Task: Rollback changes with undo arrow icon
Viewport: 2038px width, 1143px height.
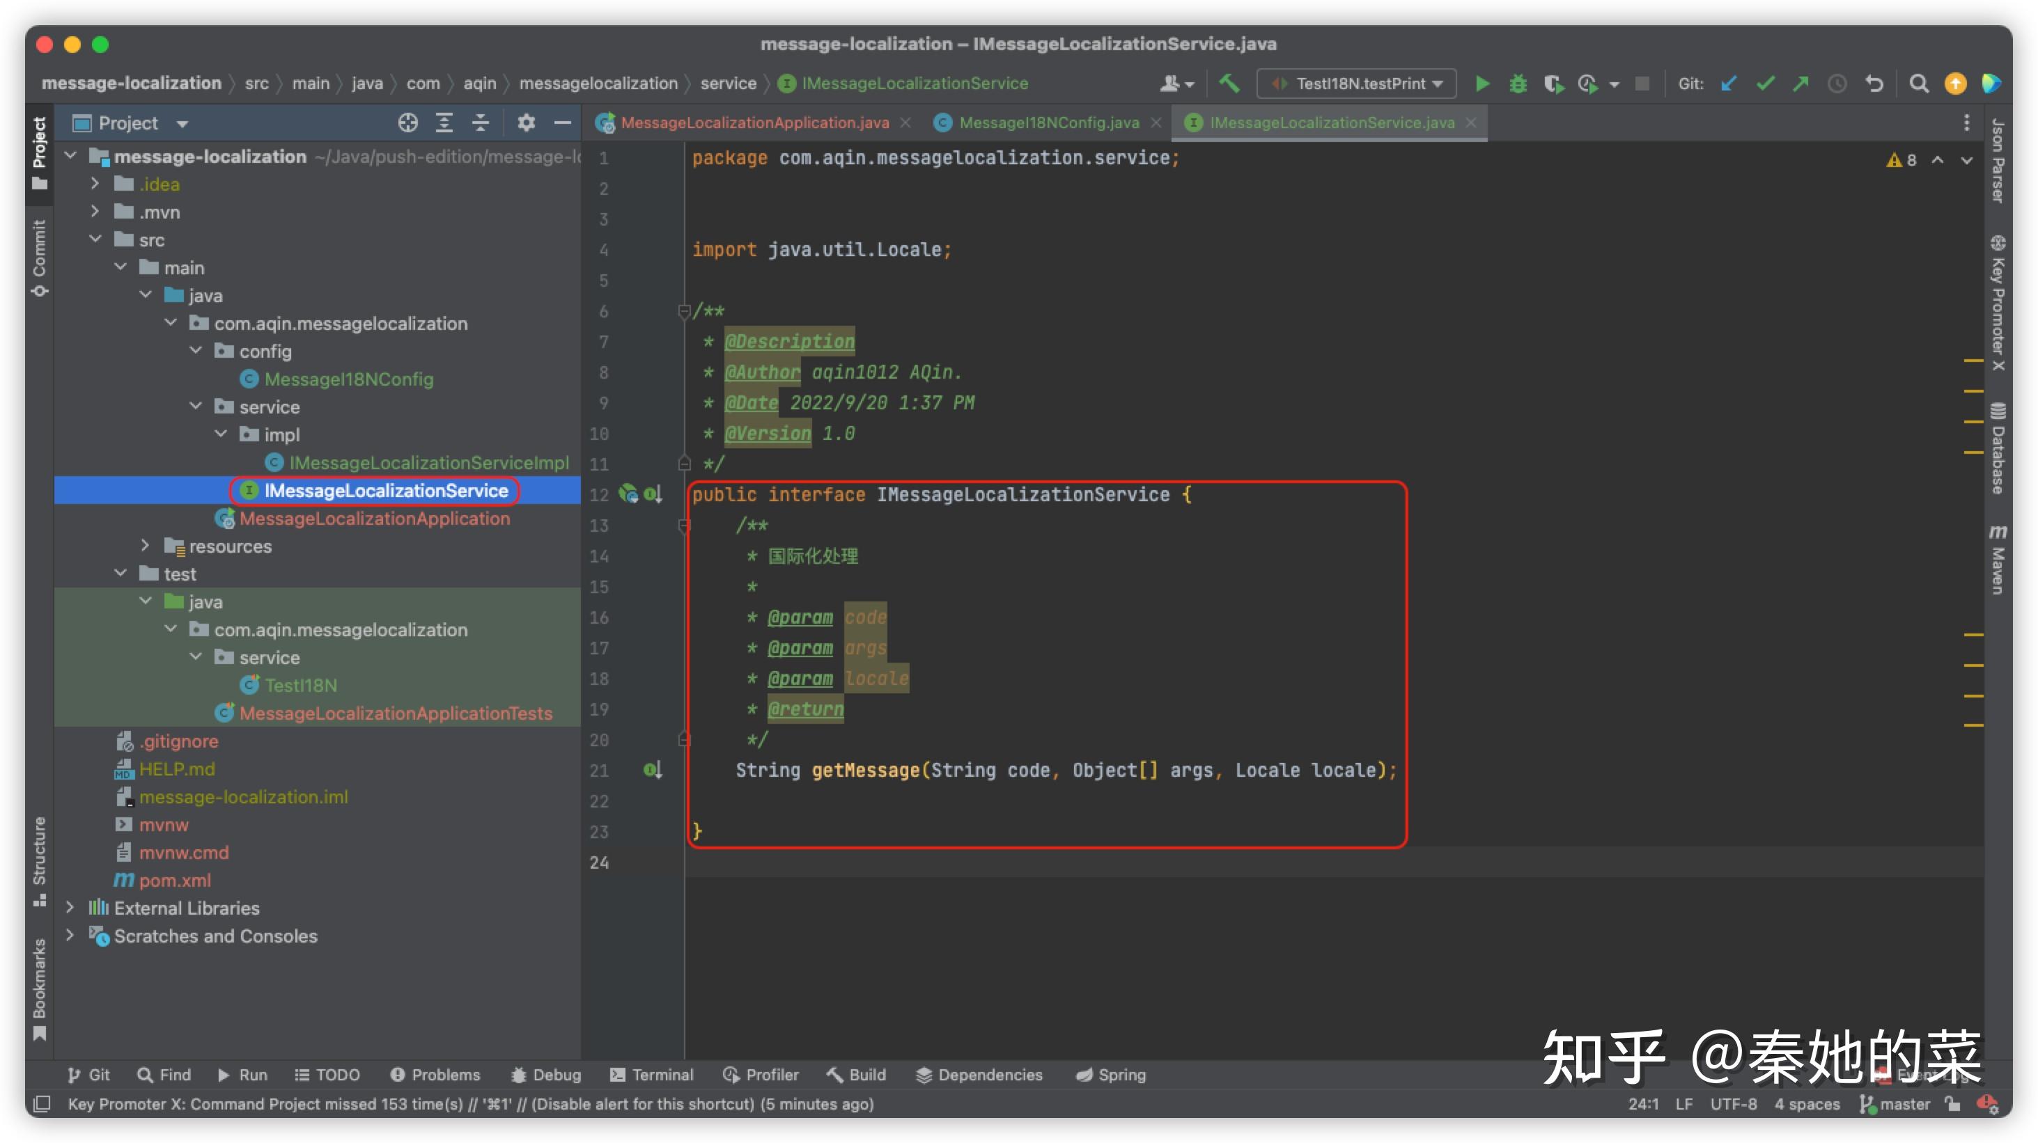Action: tap(1874, 84)
